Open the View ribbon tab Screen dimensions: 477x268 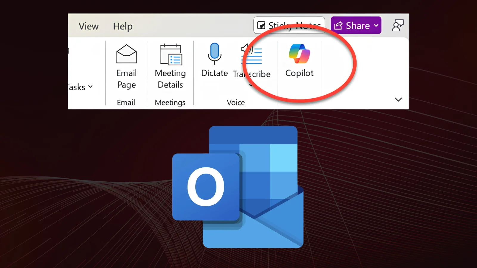pyautogui.click(x=89, y=26)
